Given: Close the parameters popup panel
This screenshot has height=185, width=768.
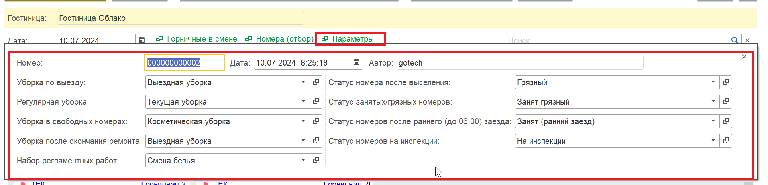Looking at the screenshot, I should pos(744,57).
